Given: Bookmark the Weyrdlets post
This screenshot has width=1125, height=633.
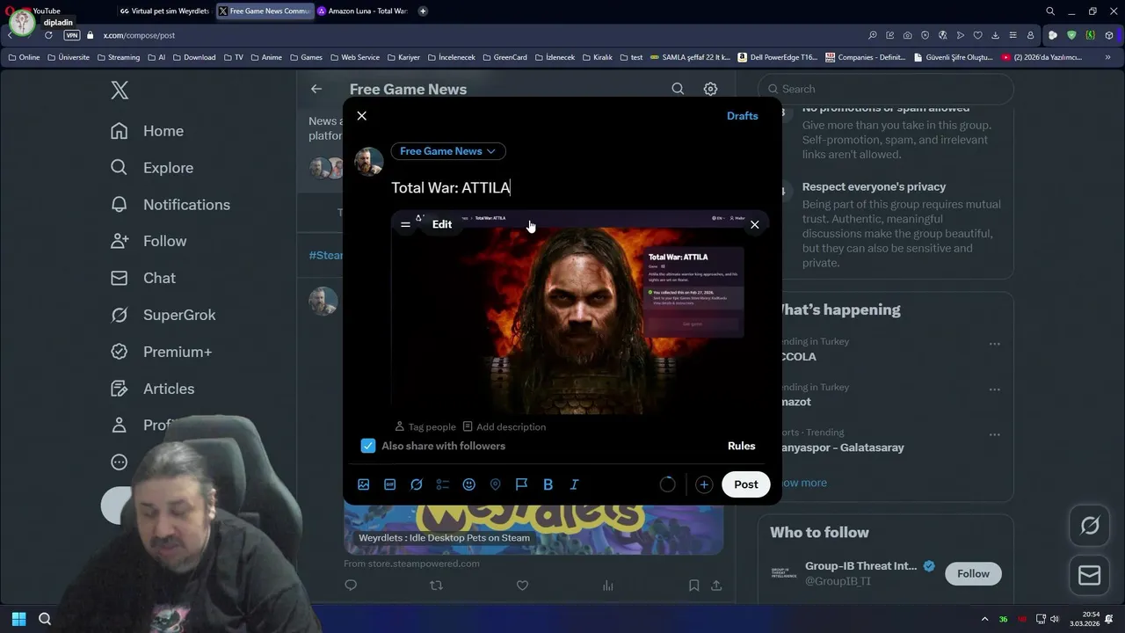Looking at the screenshot, I should pos(693,586).
